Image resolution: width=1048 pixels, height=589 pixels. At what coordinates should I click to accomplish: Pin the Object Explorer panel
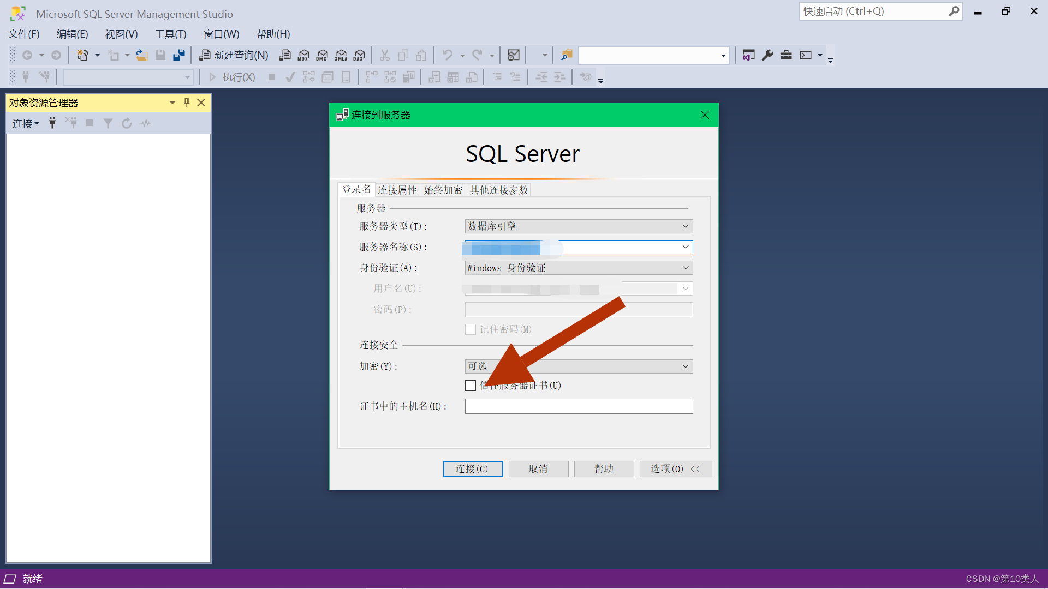click(187, 103)
